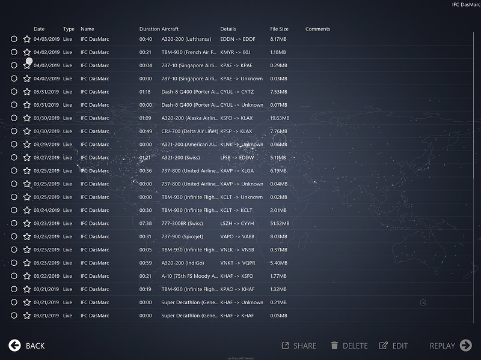This screenshot has width=481, height=360.
Task: Select the Dash-8 Q400 01:18 replay radio button
Action: pyautogui.click(x=14, y=92)
